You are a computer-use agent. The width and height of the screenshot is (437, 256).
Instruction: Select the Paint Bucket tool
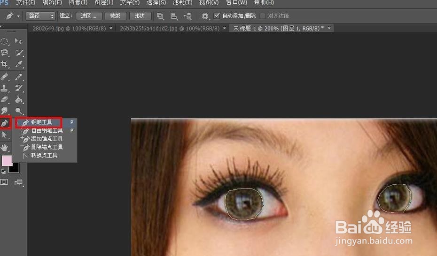[19, 99]
